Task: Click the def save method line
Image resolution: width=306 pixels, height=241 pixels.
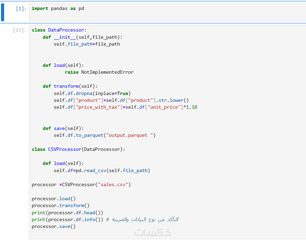Action: 63,129
